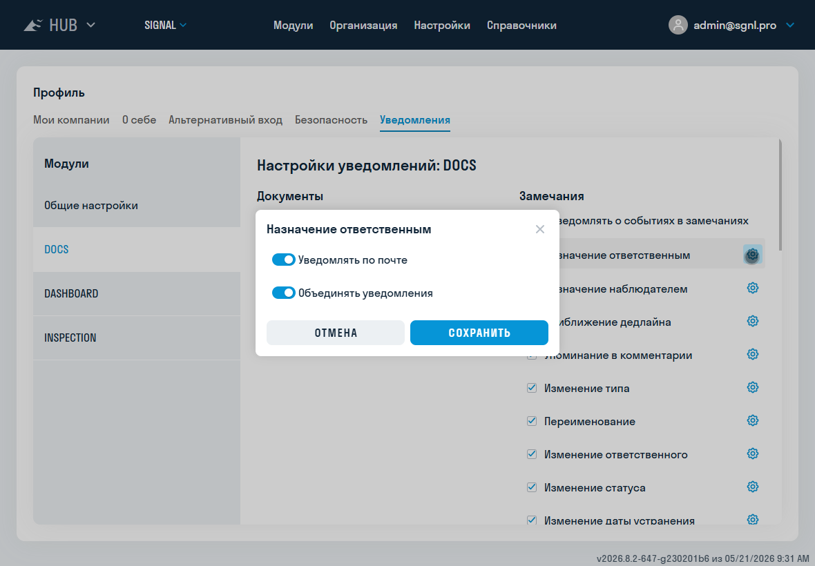Toggle Объединять уведомления switch
Image resolution: width=815 pixels, height=566 pixels.
tap(284, 293)
